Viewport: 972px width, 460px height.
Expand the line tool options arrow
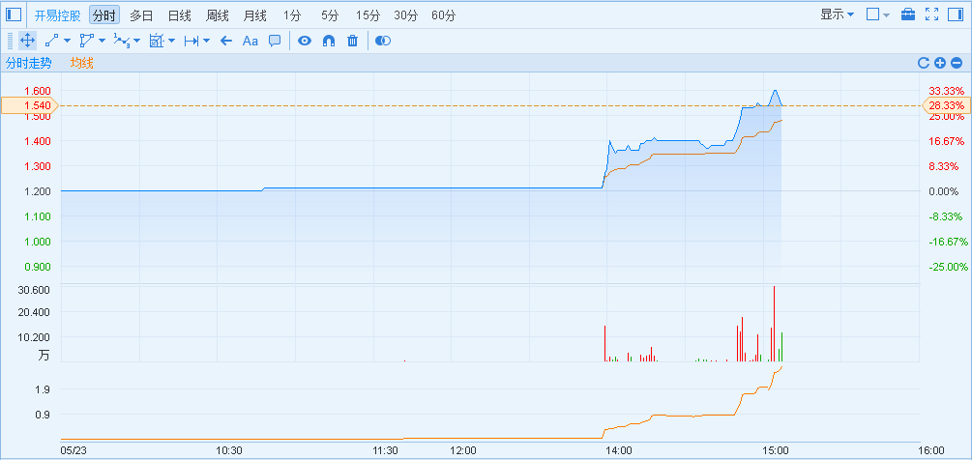pyautogui.click(x=67, y=42)
